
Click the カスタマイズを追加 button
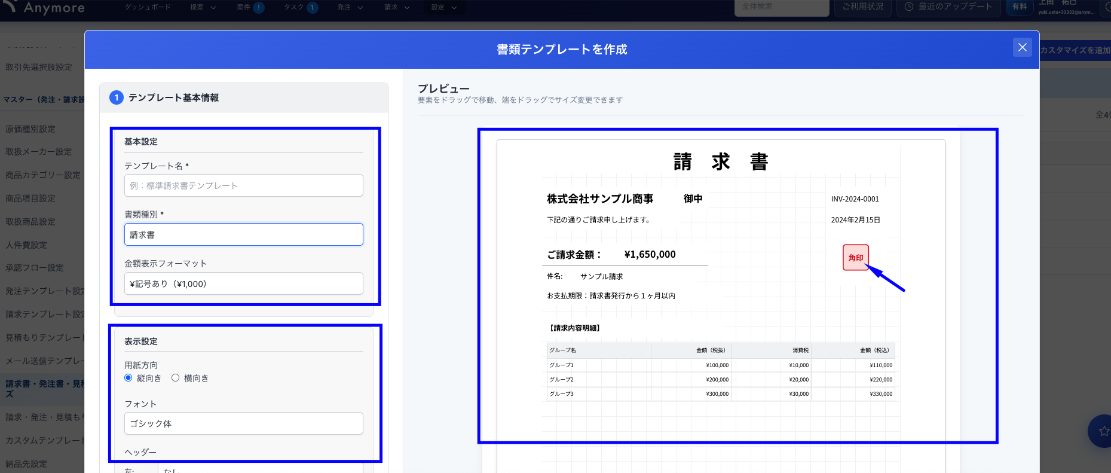[1075, 50]
